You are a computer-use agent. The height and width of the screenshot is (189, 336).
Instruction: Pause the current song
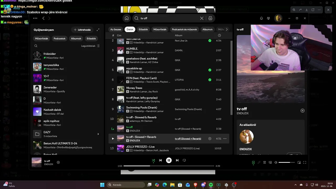[169, 160]
